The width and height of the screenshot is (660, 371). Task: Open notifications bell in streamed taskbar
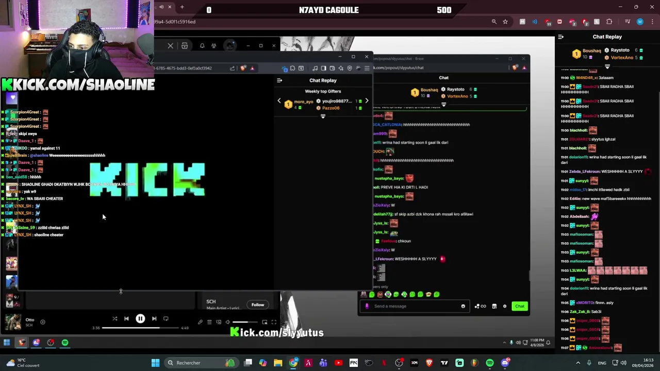point(548,342)
